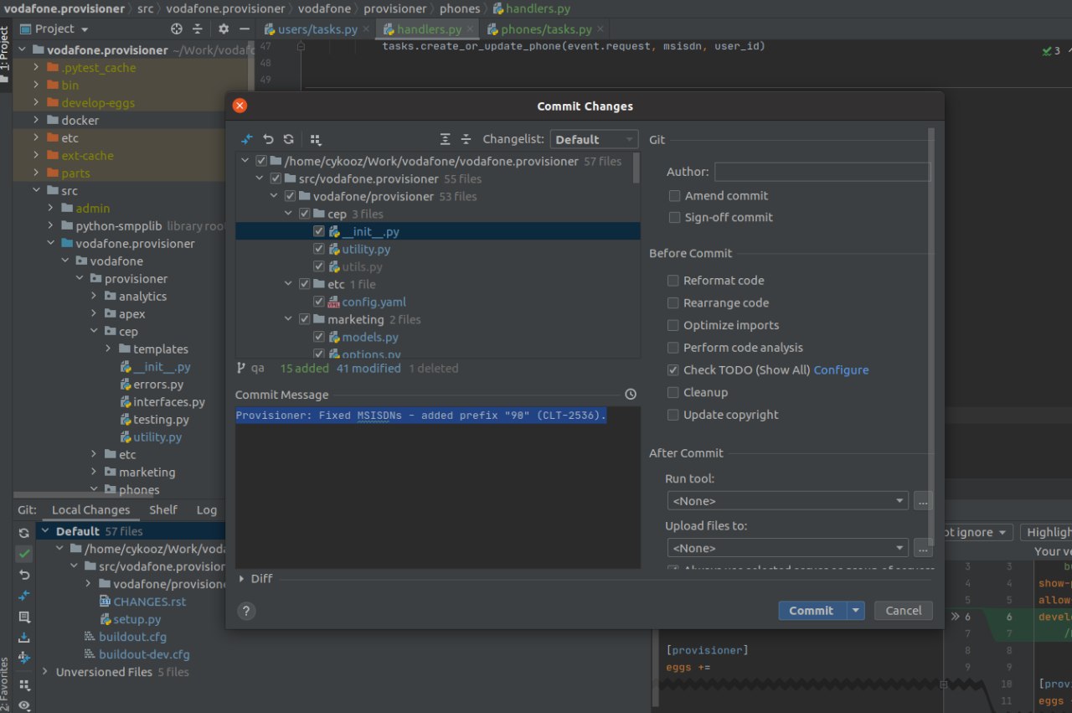Viewport: 1072px width, 713px height.
Task: Click changelist merge icon in Git sidebar
Action: [24, 658]
